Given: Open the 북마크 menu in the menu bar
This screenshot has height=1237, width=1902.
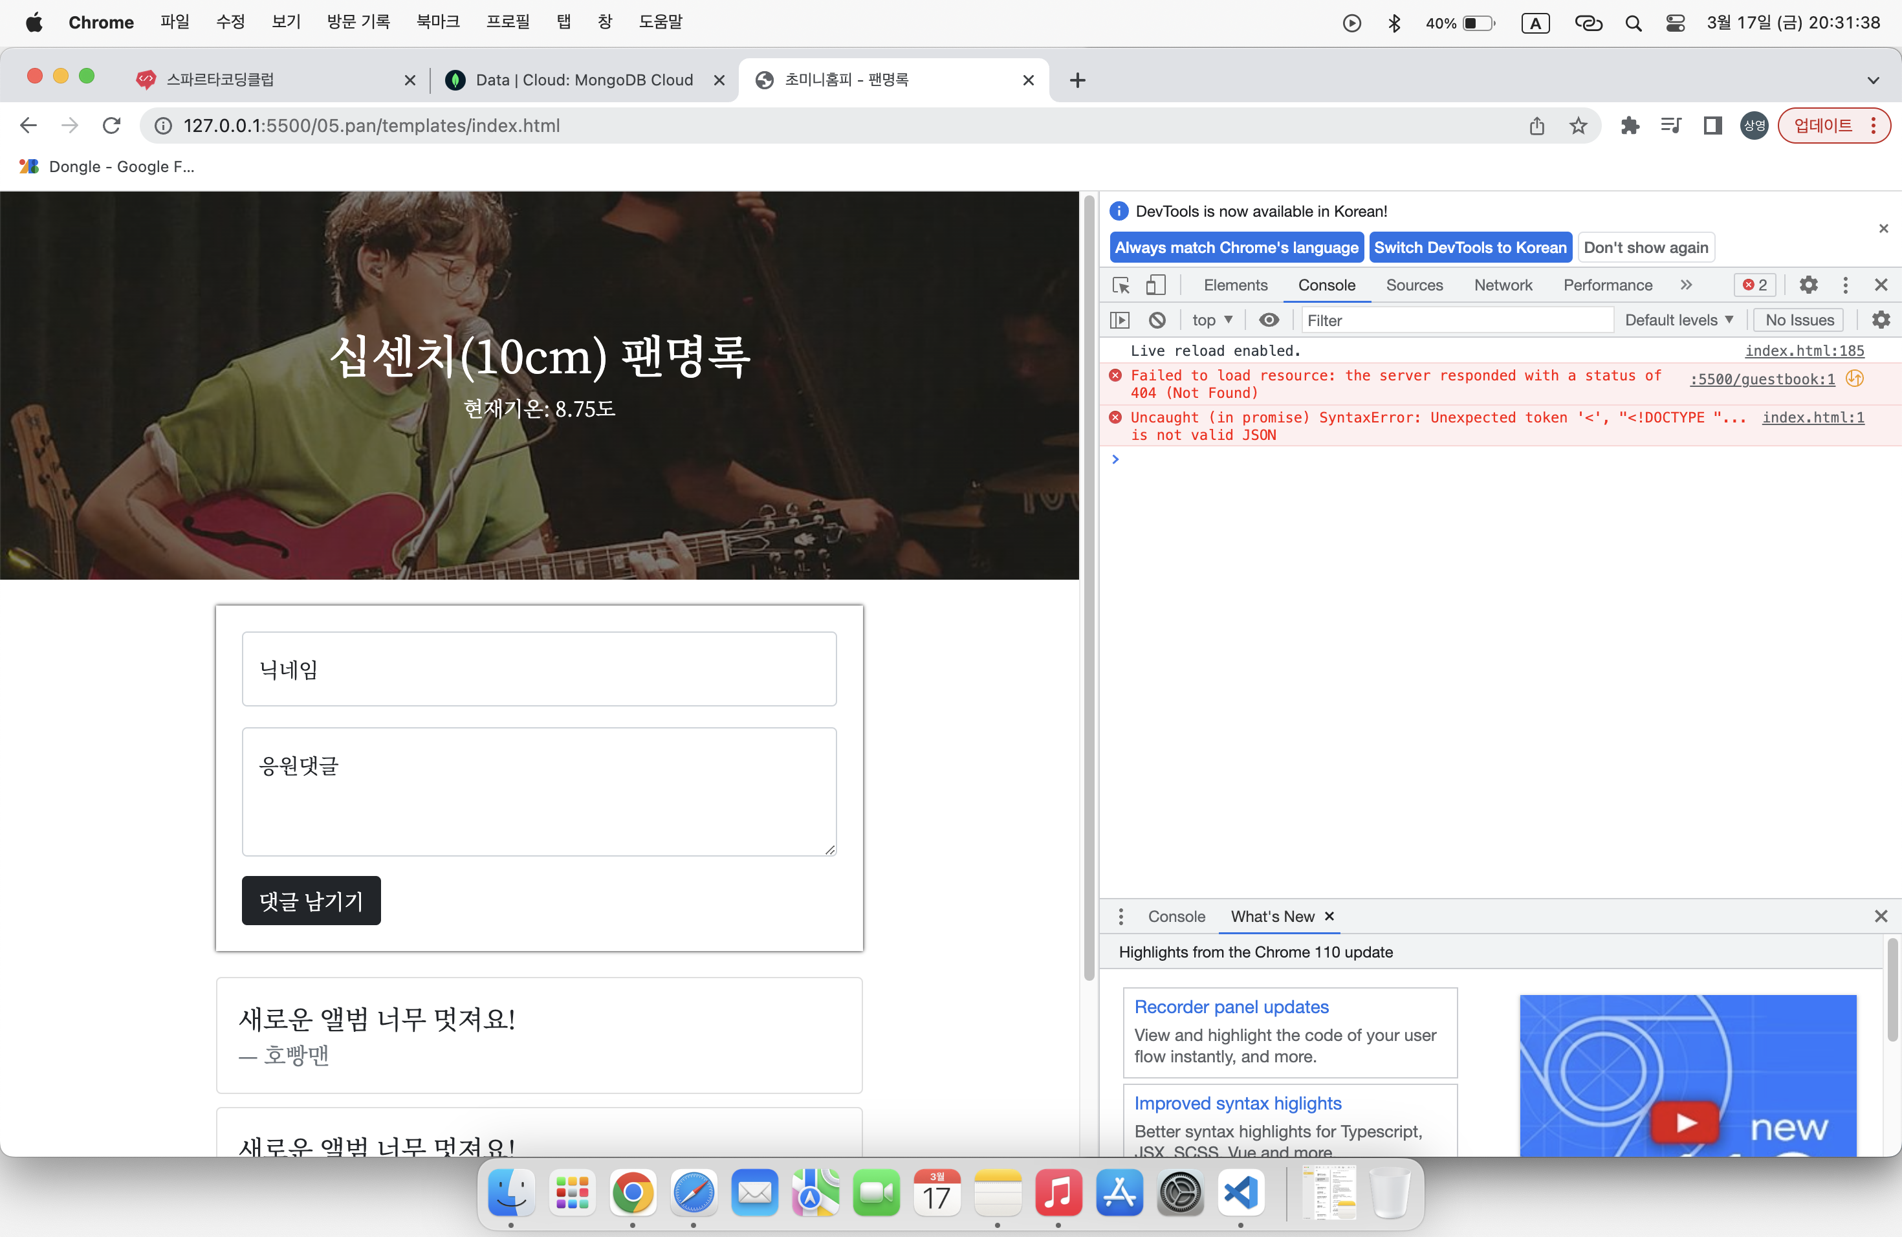Looking at the screenshot, I should coord(438,23).
